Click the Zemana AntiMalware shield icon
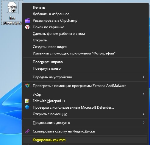Image resolution: width=150 pixels, height=145 pixels. coord(27,86)
